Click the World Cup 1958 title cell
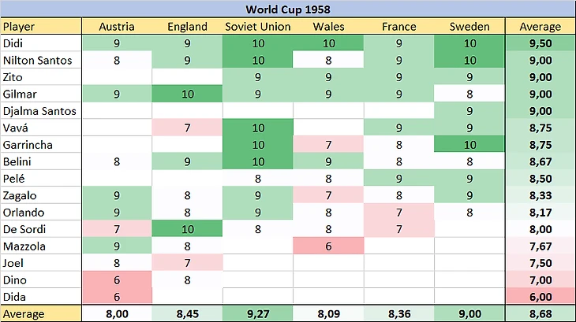The width and height of the screenshot is (576, 322). click(287, 9)
